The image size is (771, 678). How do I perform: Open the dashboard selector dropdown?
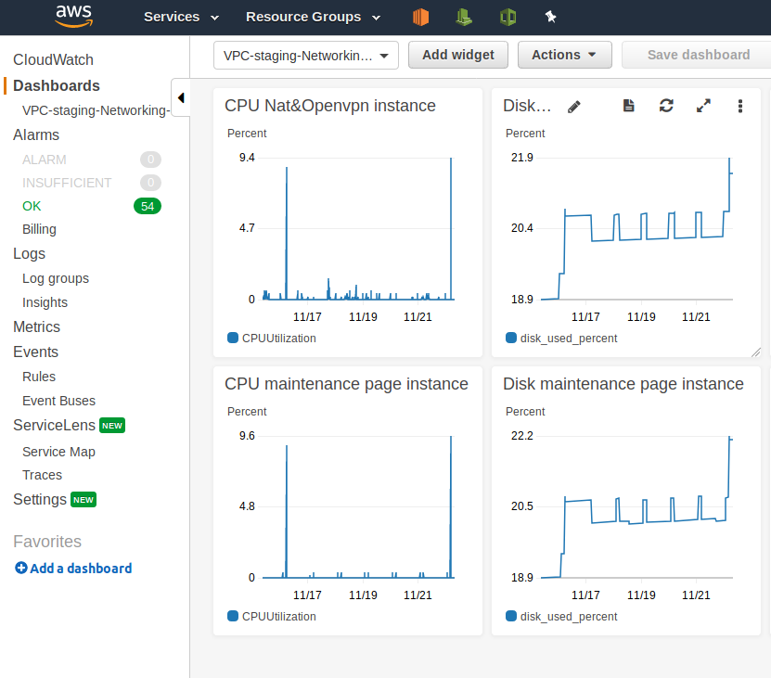pyautogui.click(x=305, y=55)
